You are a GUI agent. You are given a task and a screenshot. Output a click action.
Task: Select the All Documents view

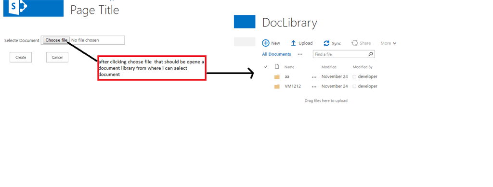click(x=277, y=54)
